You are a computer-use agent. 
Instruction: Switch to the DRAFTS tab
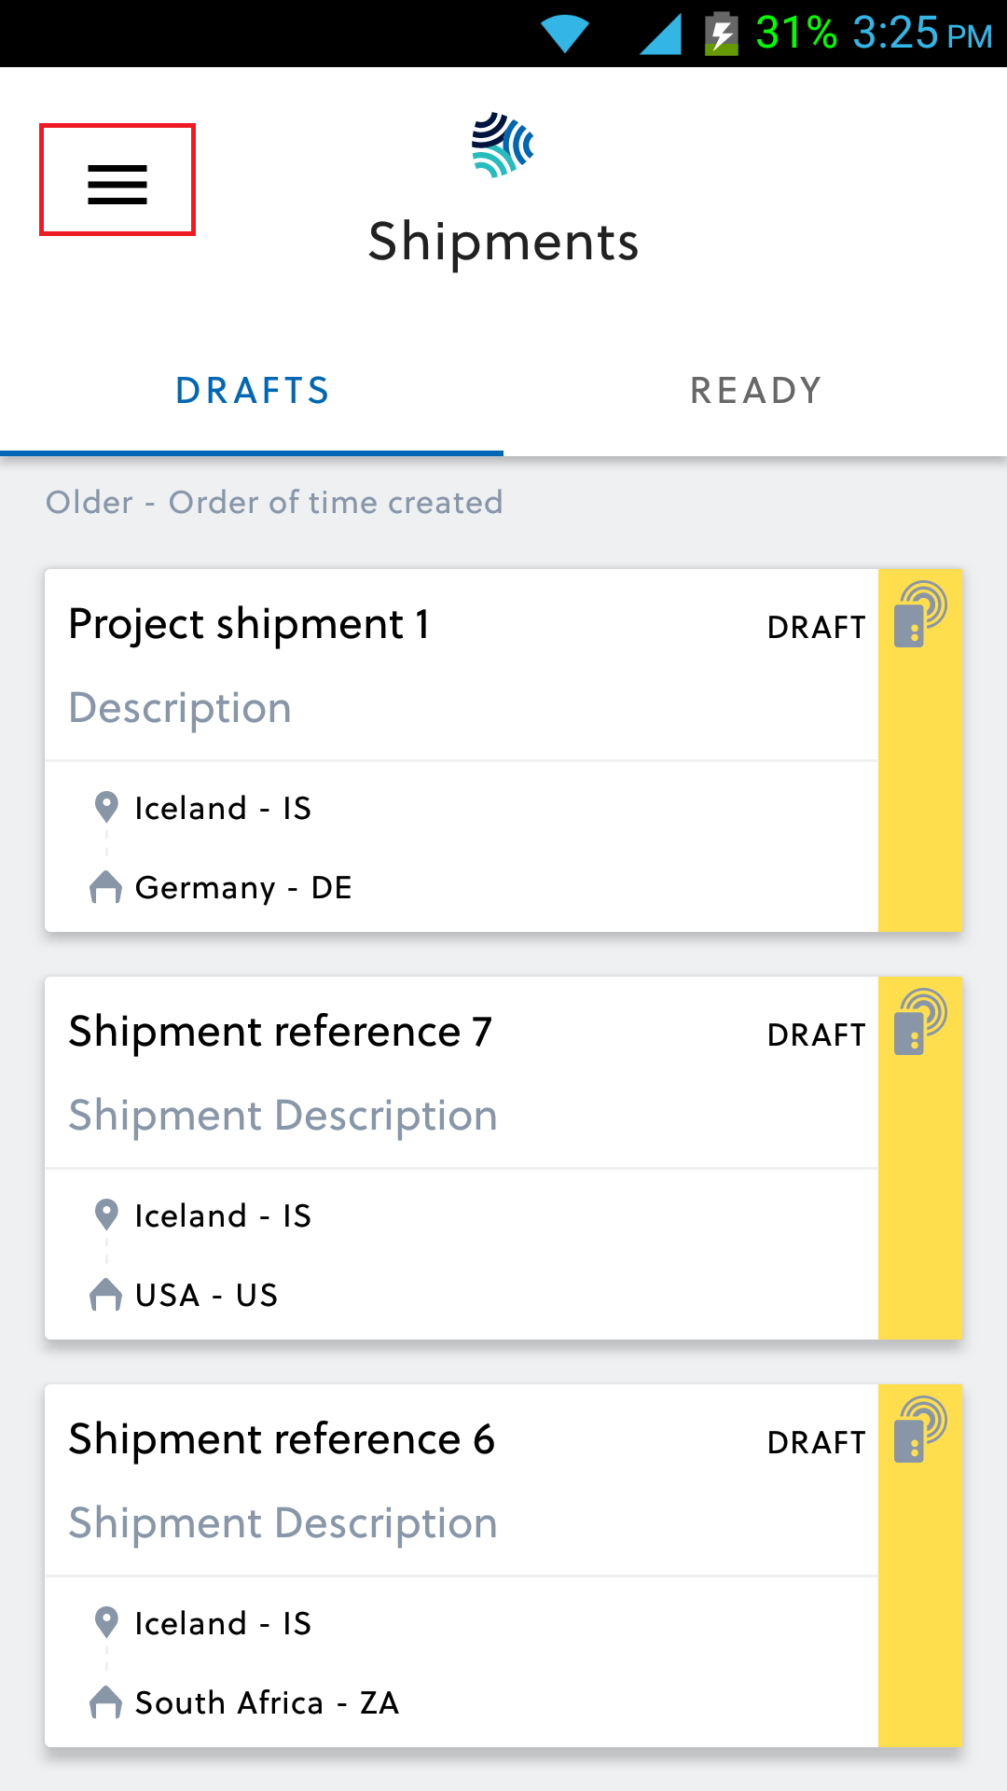tap(252, 391)
